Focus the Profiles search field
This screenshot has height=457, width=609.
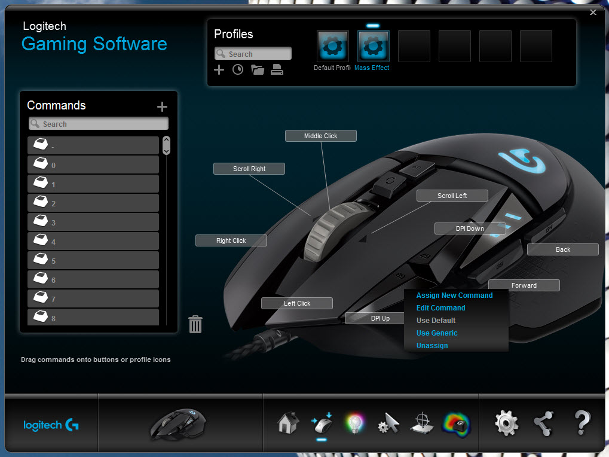tap(253, 54)
